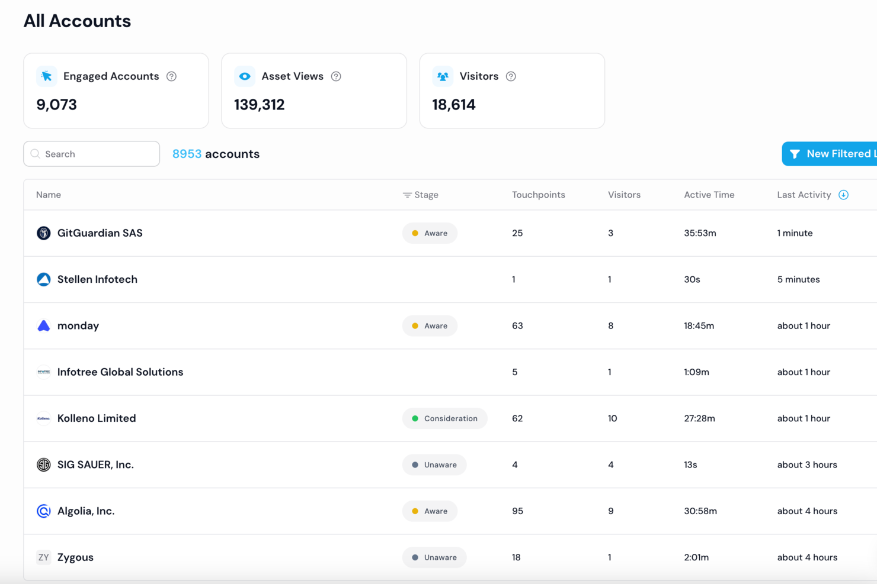Click the Aware badge for monday
The image size is (877, 584).
coord(430,325)
